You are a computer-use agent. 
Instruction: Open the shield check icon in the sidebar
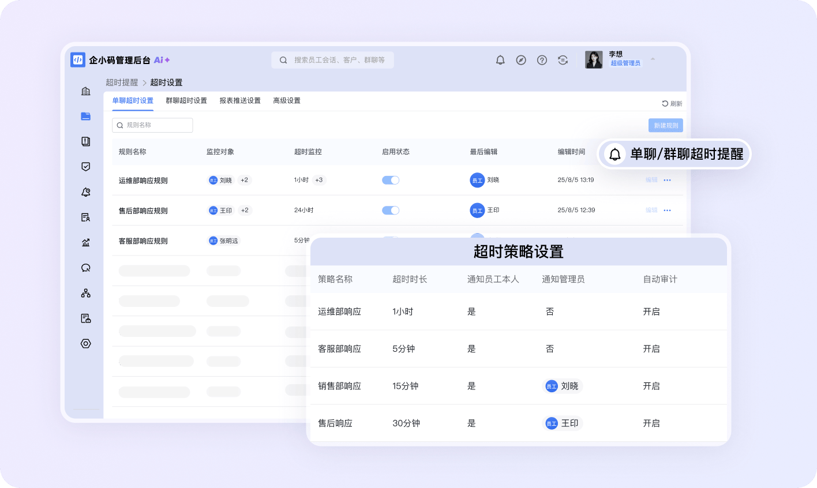86,167
